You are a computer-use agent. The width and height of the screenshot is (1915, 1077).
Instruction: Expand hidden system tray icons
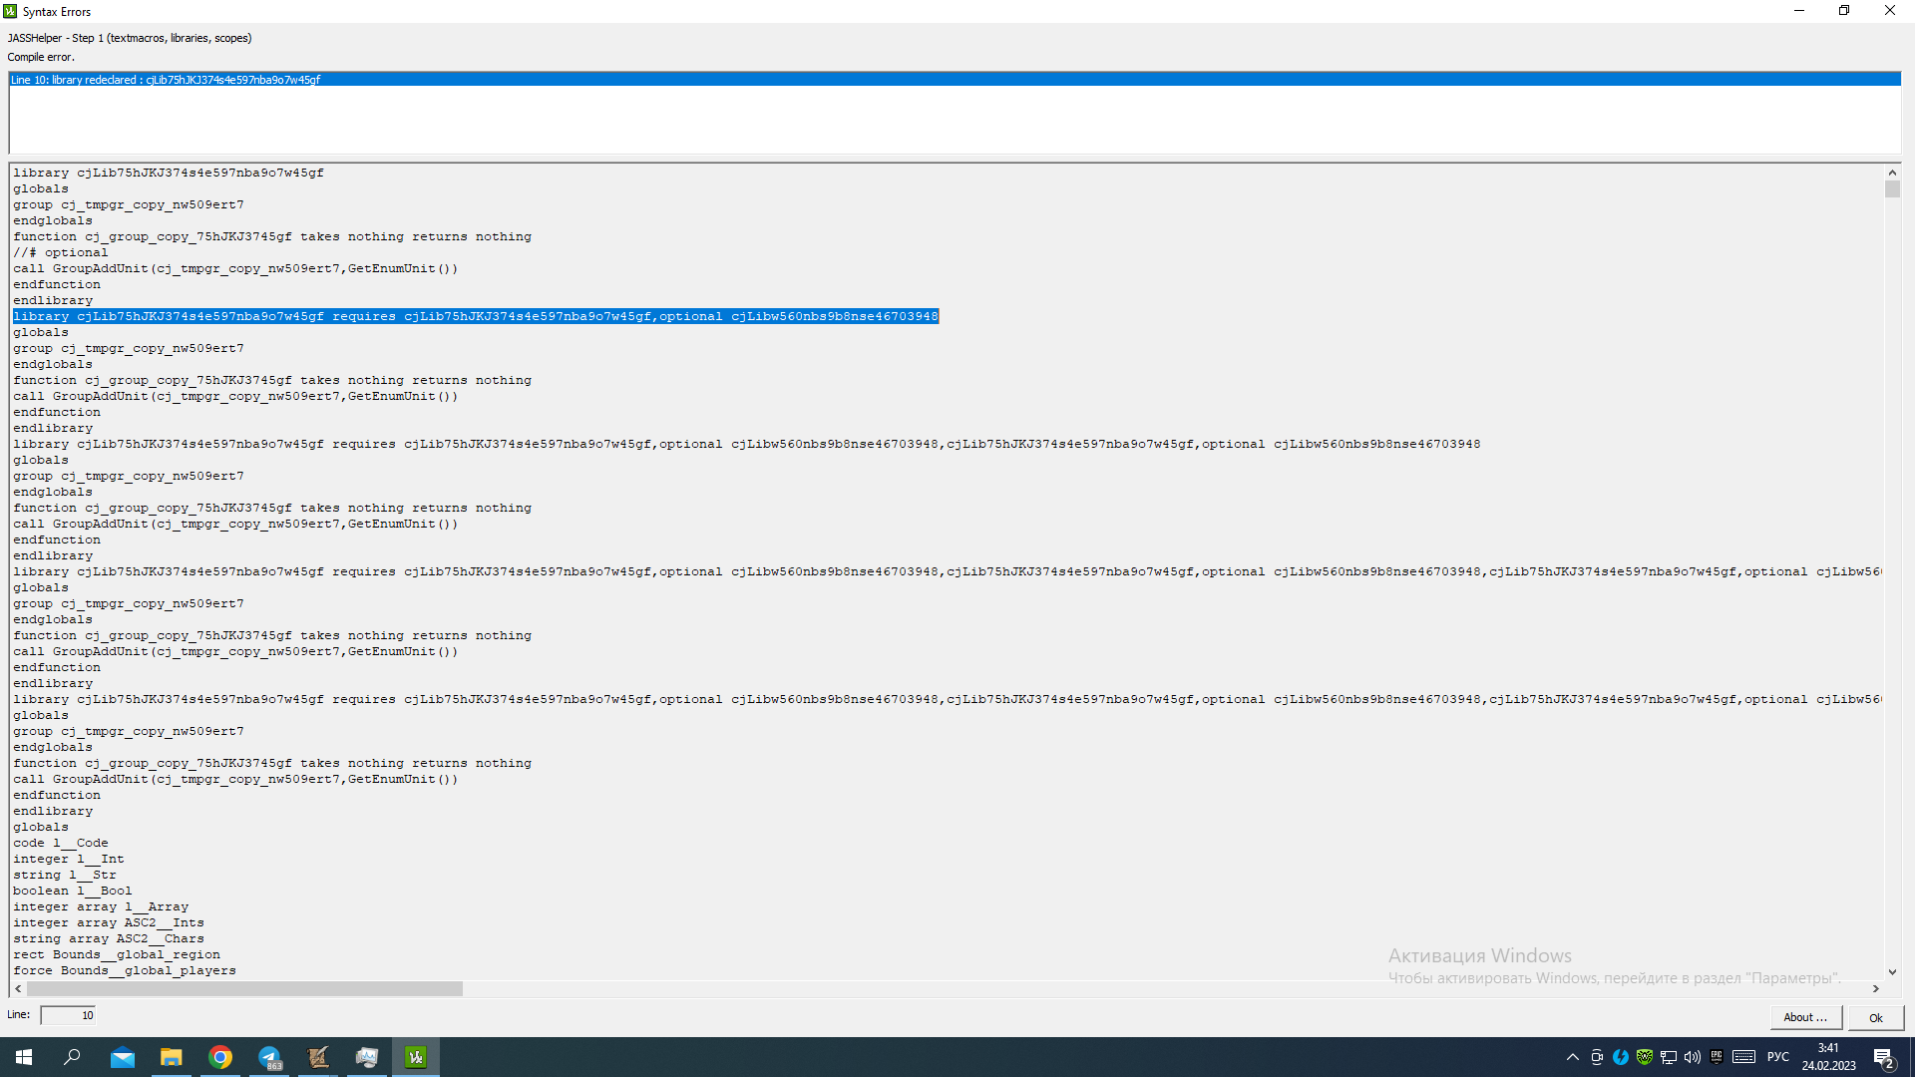tap(1573, 1057)
